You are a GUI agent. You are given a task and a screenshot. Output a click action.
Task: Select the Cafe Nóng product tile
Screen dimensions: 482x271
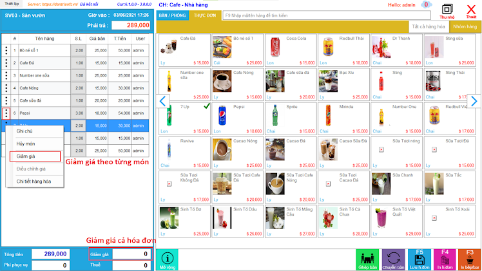coord(238,84)
